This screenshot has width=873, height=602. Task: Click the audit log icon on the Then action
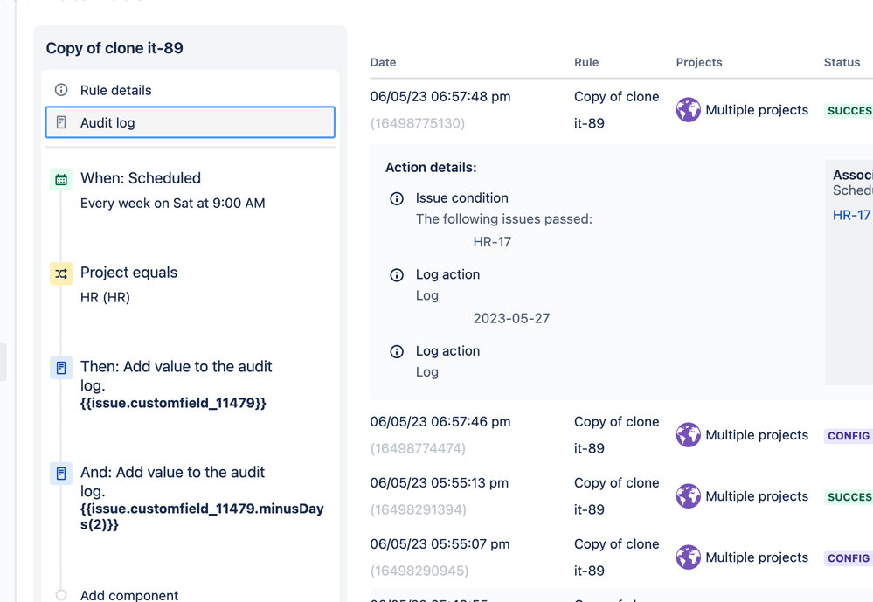[x=60, y=368]
